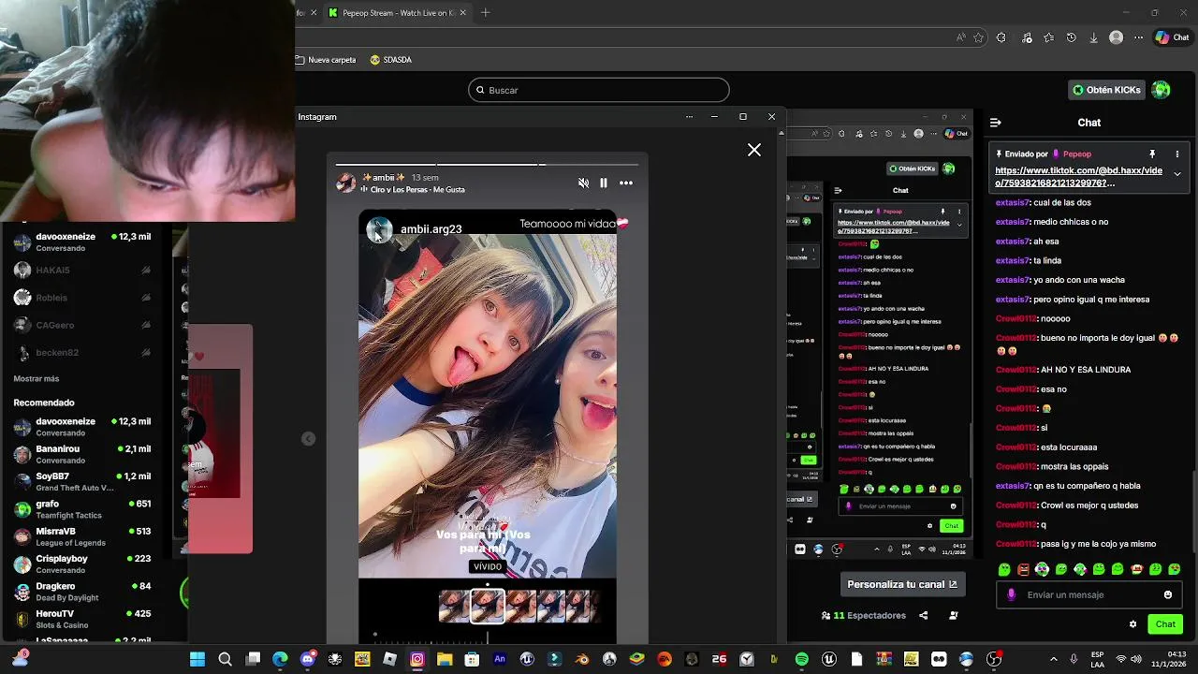Send message with green Chat button
Screen dimensions: 1198x674
coord(1165,624)
